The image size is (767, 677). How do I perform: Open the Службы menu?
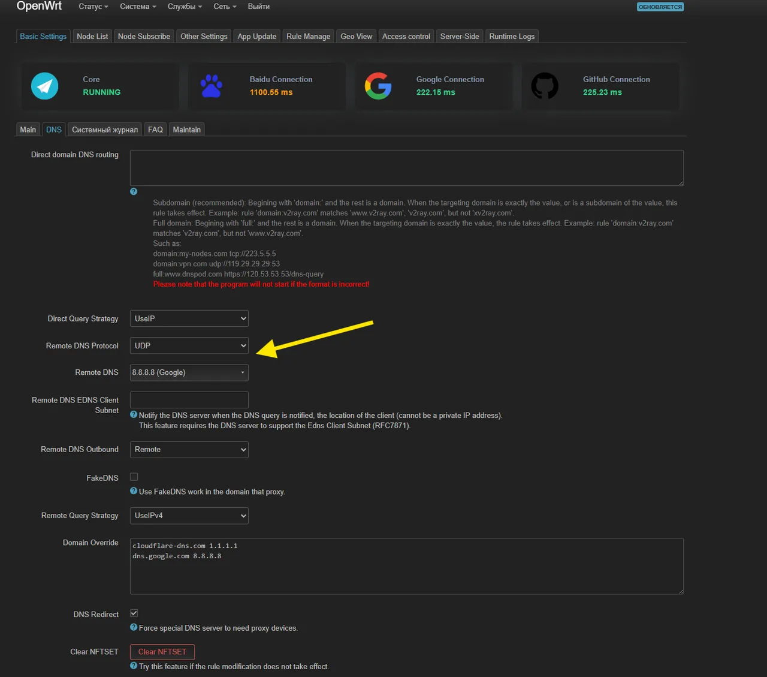[185, 7]
